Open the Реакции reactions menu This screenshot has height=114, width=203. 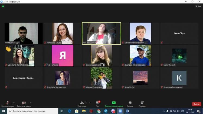point(142,104)
